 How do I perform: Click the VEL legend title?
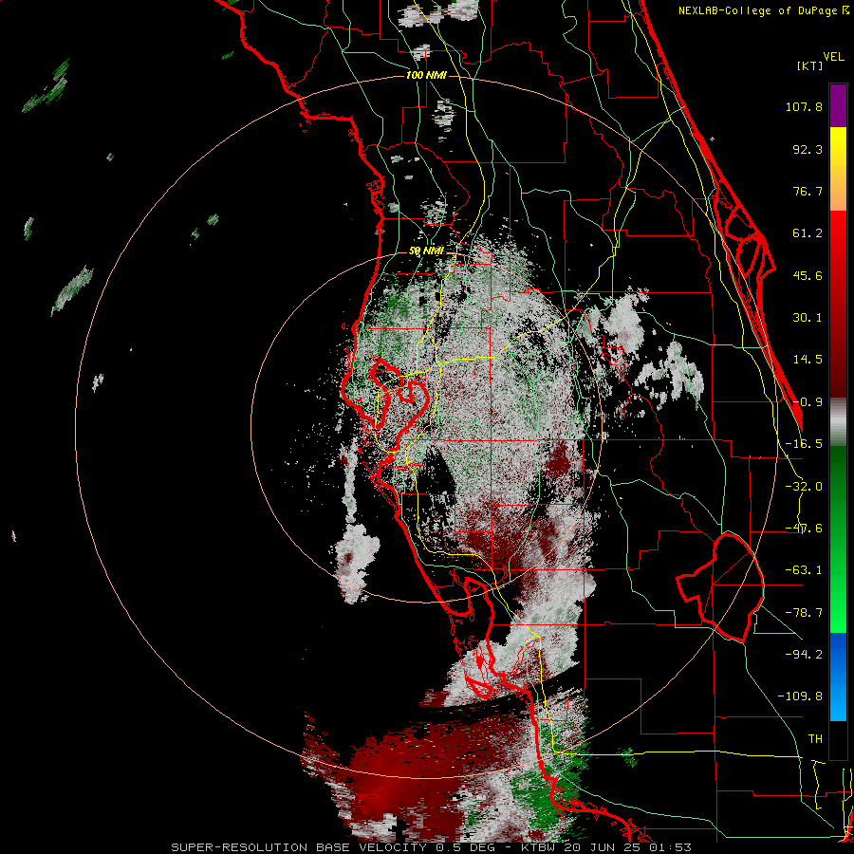[833, 57]
